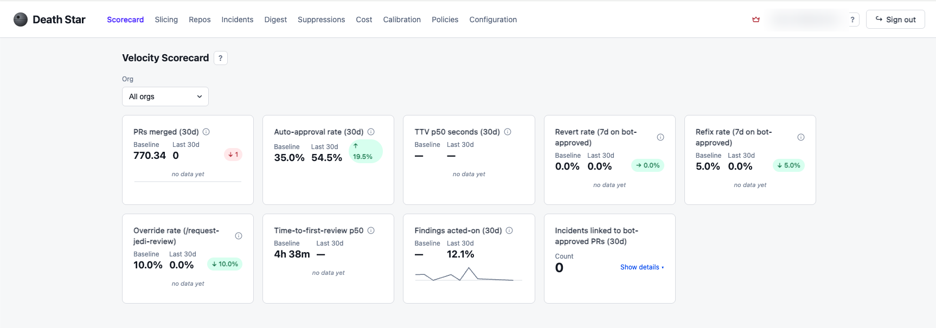Go to the Scorecard tab
This screenshot has width=936, height=328.
point(125,20)
